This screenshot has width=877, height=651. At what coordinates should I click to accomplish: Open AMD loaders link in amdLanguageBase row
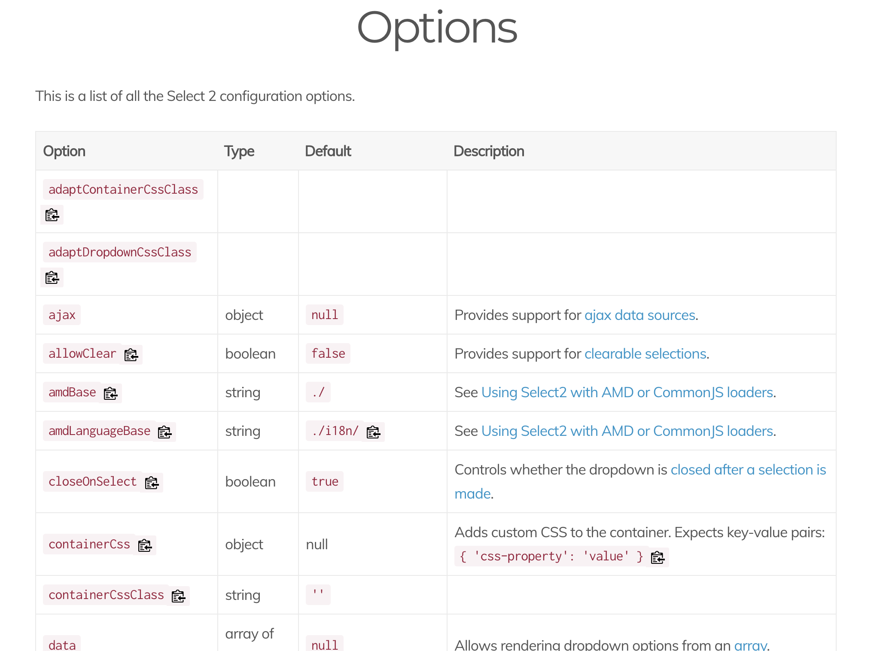(627, 431)
